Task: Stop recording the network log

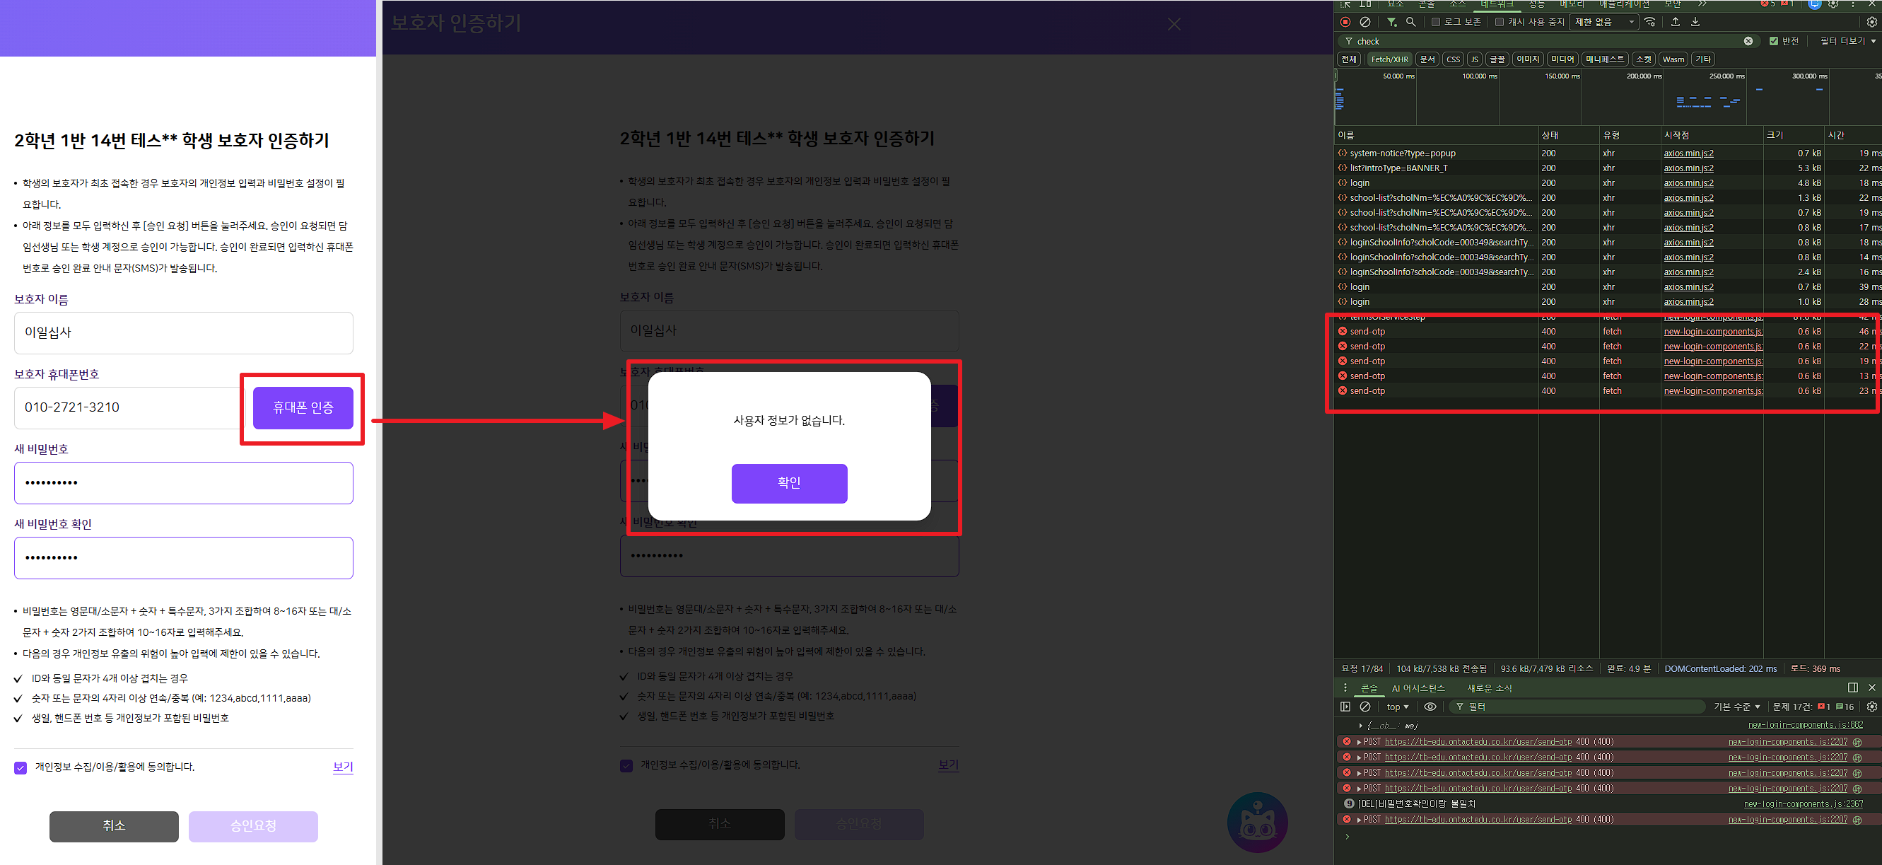Action: tap(1345, 22)
